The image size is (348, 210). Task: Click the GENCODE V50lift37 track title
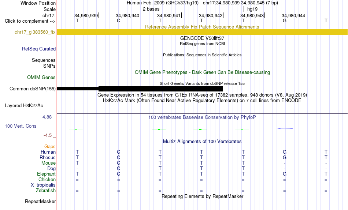coord(202,38)
